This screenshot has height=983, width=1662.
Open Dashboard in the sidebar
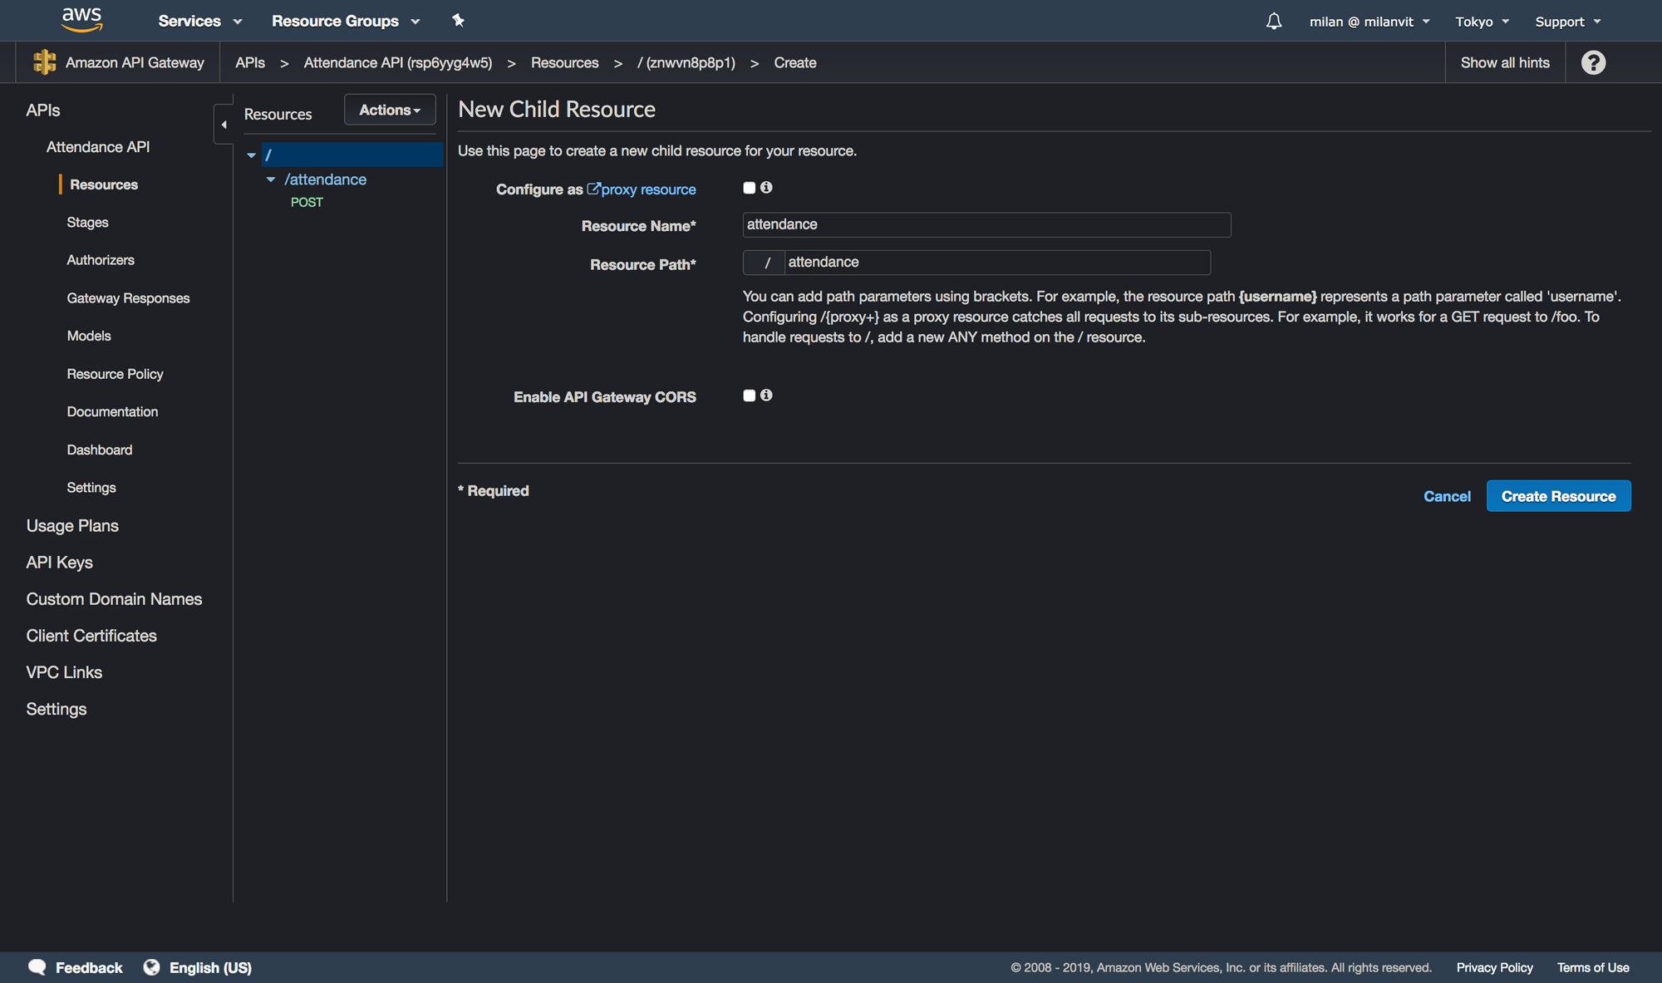[100, 450]
